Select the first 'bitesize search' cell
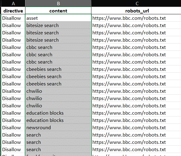The height and width of the screenshot is (156, 181). point(58,26)
